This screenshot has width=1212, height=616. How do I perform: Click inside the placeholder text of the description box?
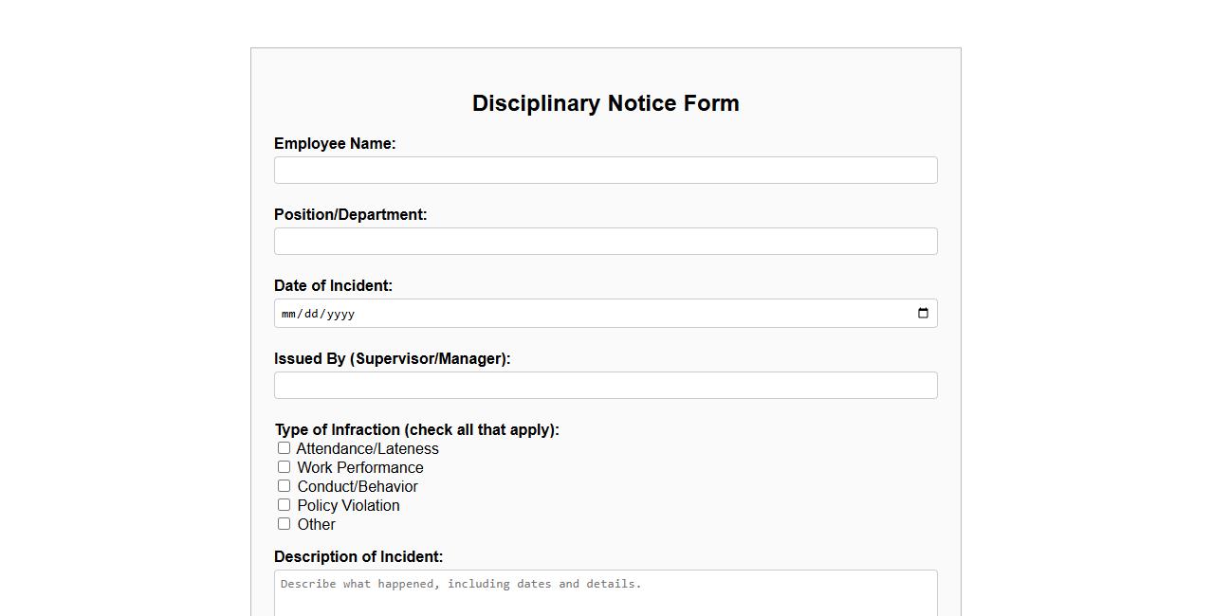coord(461,584)
